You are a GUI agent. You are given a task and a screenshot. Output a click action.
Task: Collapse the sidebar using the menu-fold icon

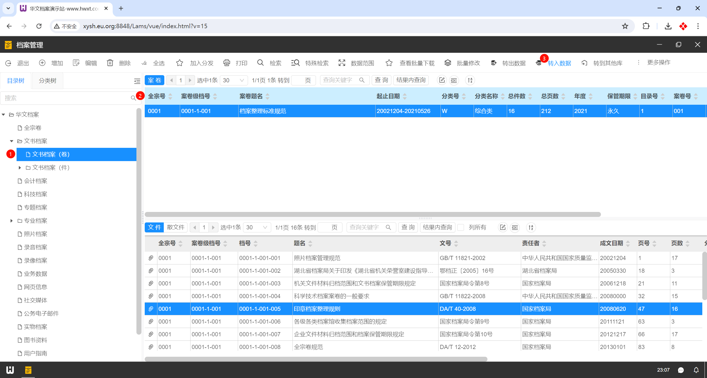(x=137, y=81)
